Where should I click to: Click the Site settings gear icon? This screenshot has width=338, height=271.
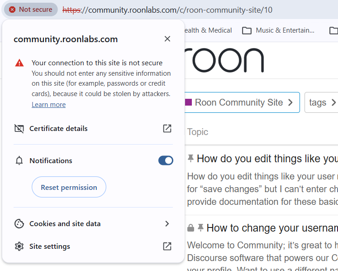click(x=19, y=247)
